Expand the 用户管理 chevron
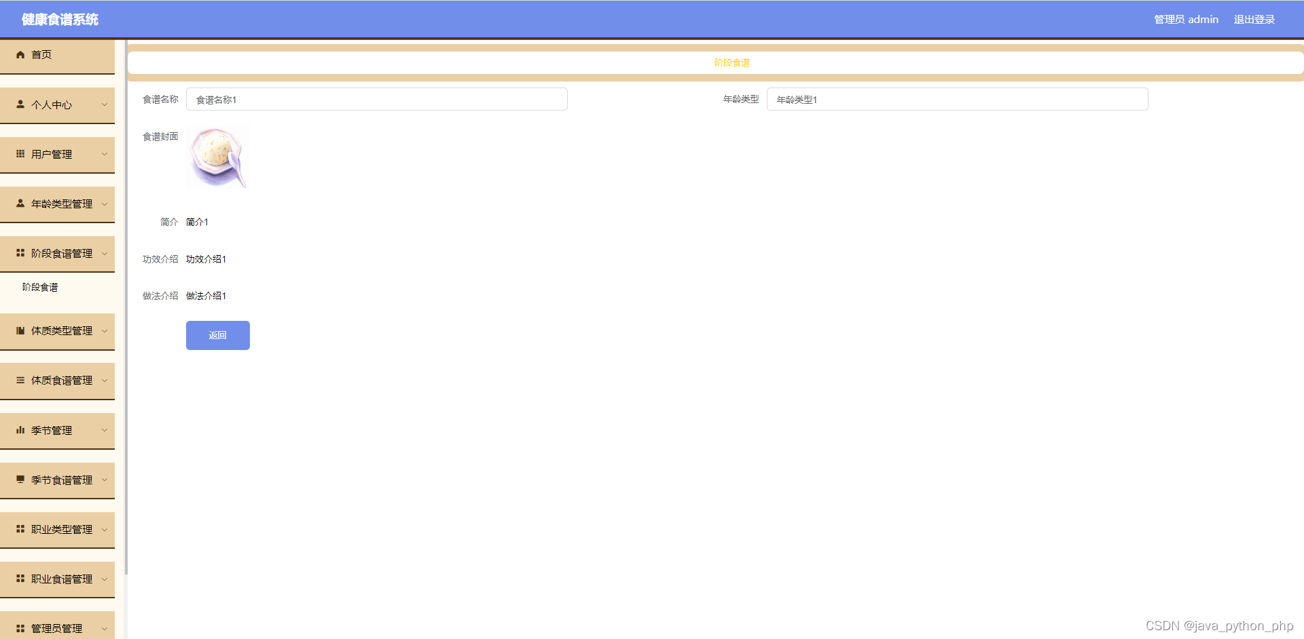The image size is (1304, 639). (105, 154)
